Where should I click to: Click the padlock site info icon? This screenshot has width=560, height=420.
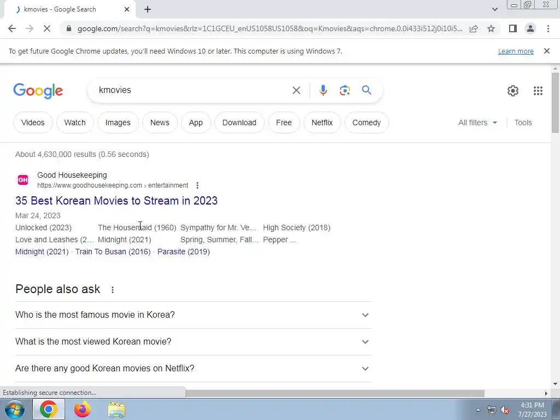click(69, 28)
